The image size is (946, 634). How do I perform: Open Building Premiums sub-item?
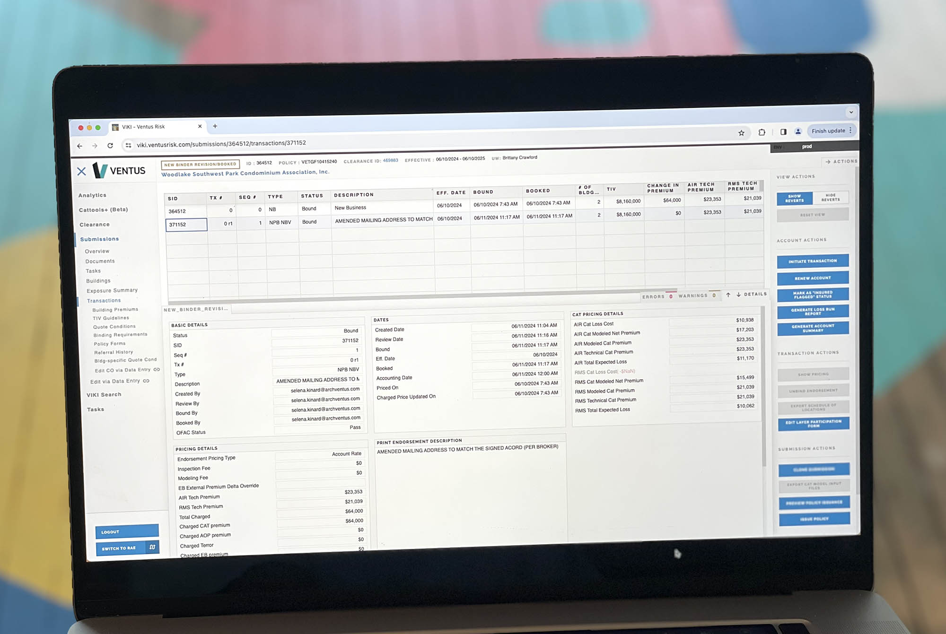115,310
